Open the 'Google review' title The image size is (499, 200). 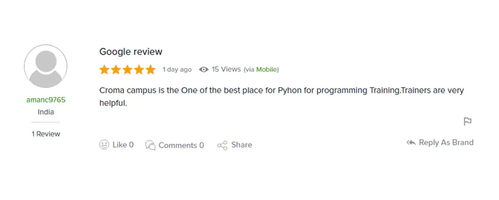click(131, 52)
